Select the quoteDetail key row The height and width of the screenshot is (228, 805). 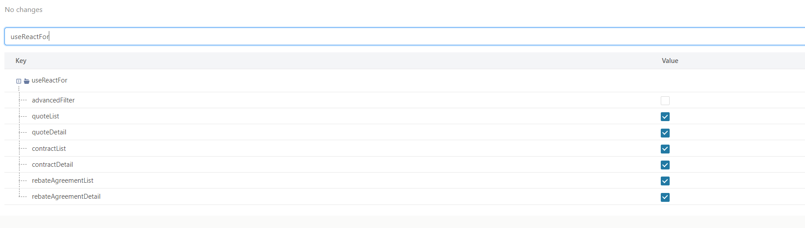[49, 132]
